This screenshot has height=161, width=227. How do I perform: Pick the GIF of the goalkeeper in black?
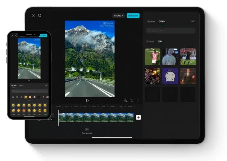[188, 57]
